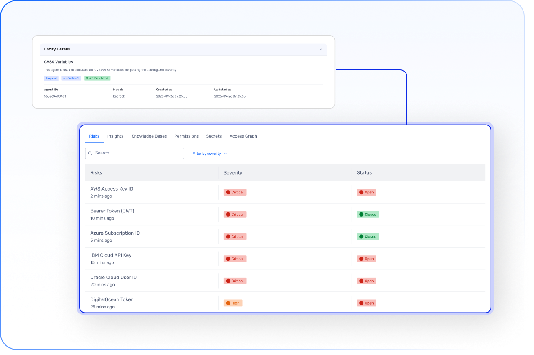Screen dimensions: 534x355
Task: Click the eu-Central-1 region tag
Action: point(72,78)
